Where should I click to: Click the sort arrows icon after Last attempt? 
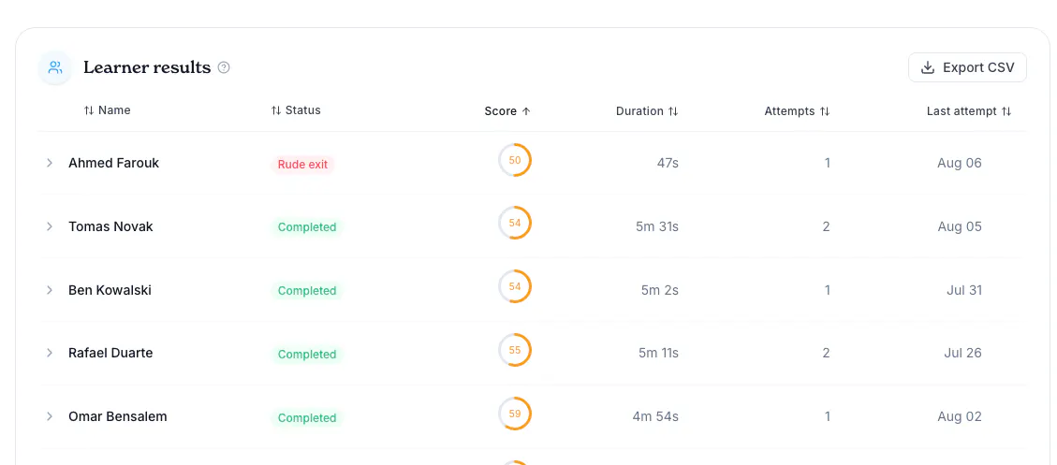[1006, 111]
